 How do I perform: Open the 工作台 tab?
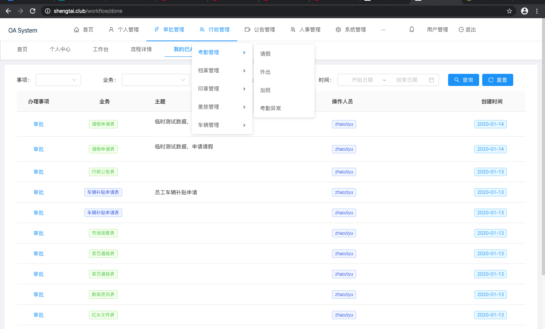(x=101, y=49)
